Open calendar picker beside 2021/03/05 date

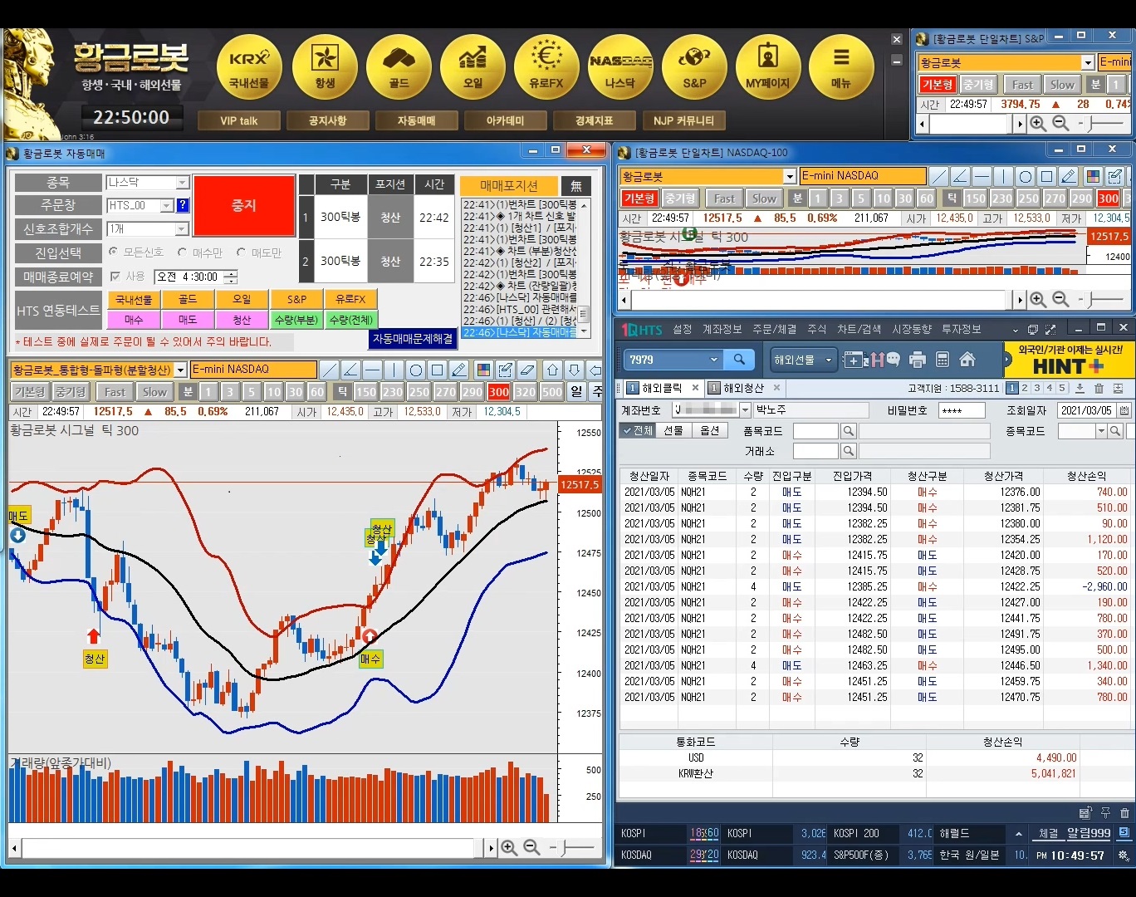pyautogui.click(x=1124, y=410)
